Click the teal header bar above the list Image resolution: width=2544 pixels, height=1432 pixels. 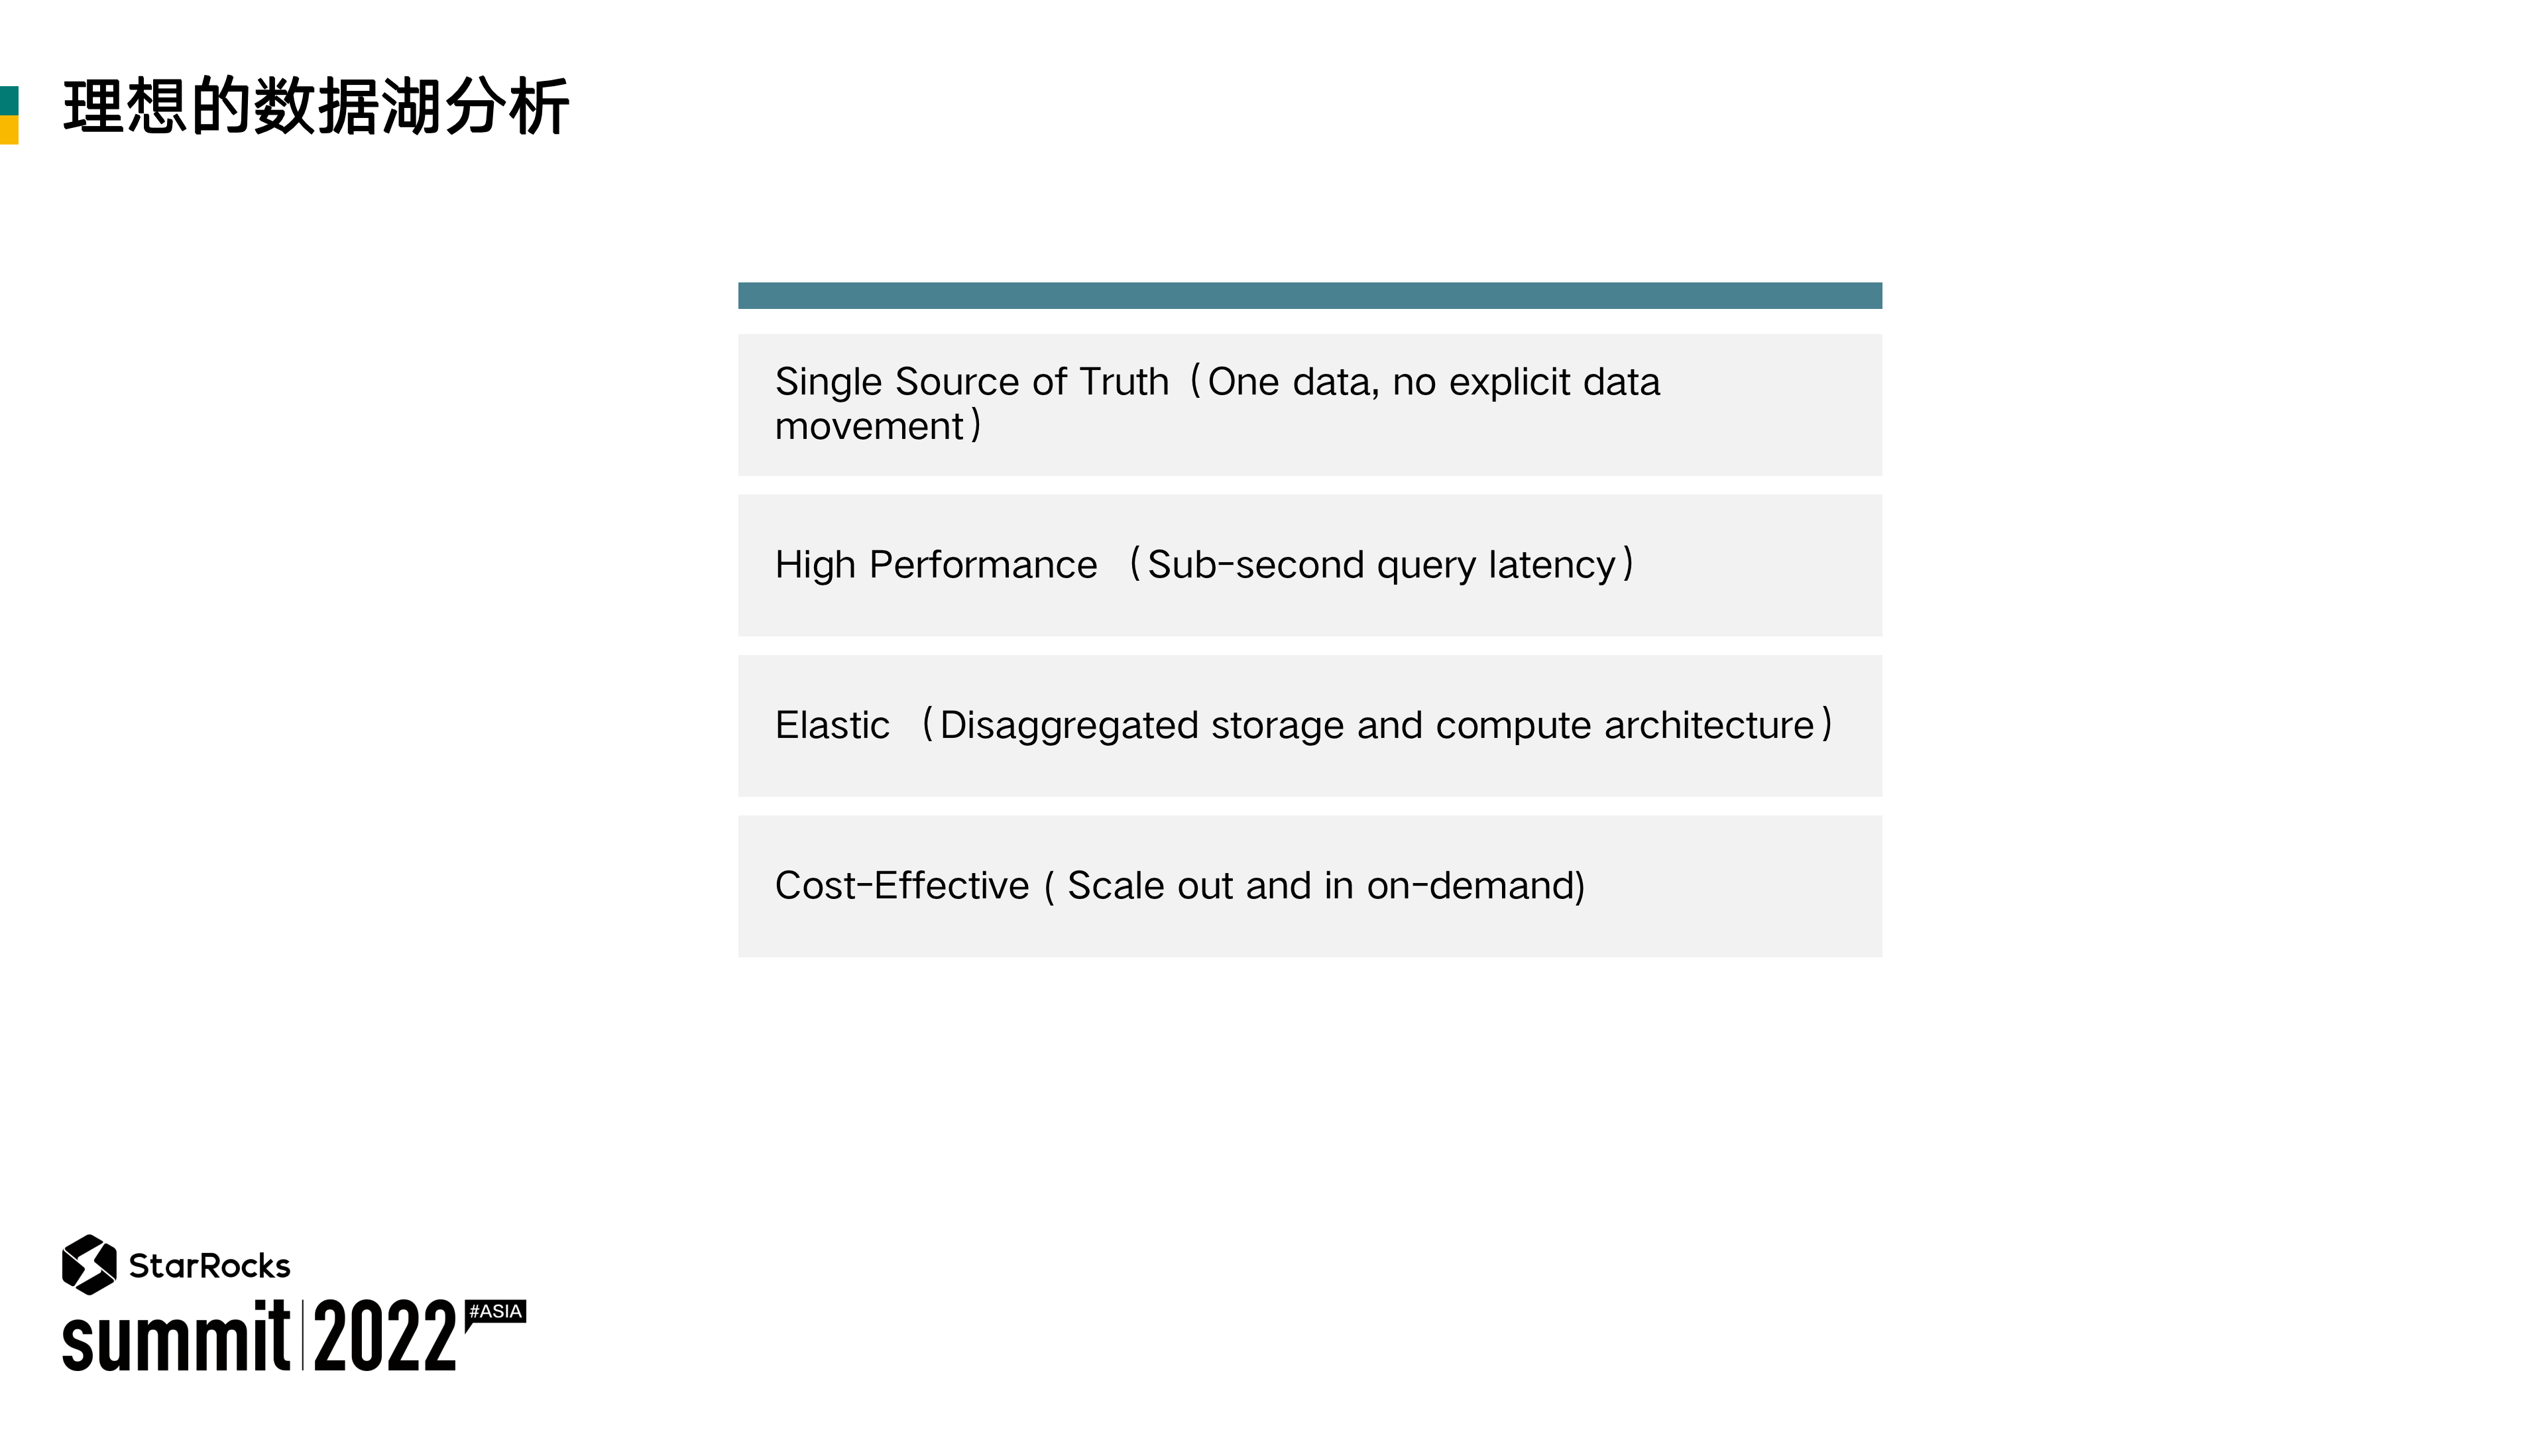tap(1310, 295)
